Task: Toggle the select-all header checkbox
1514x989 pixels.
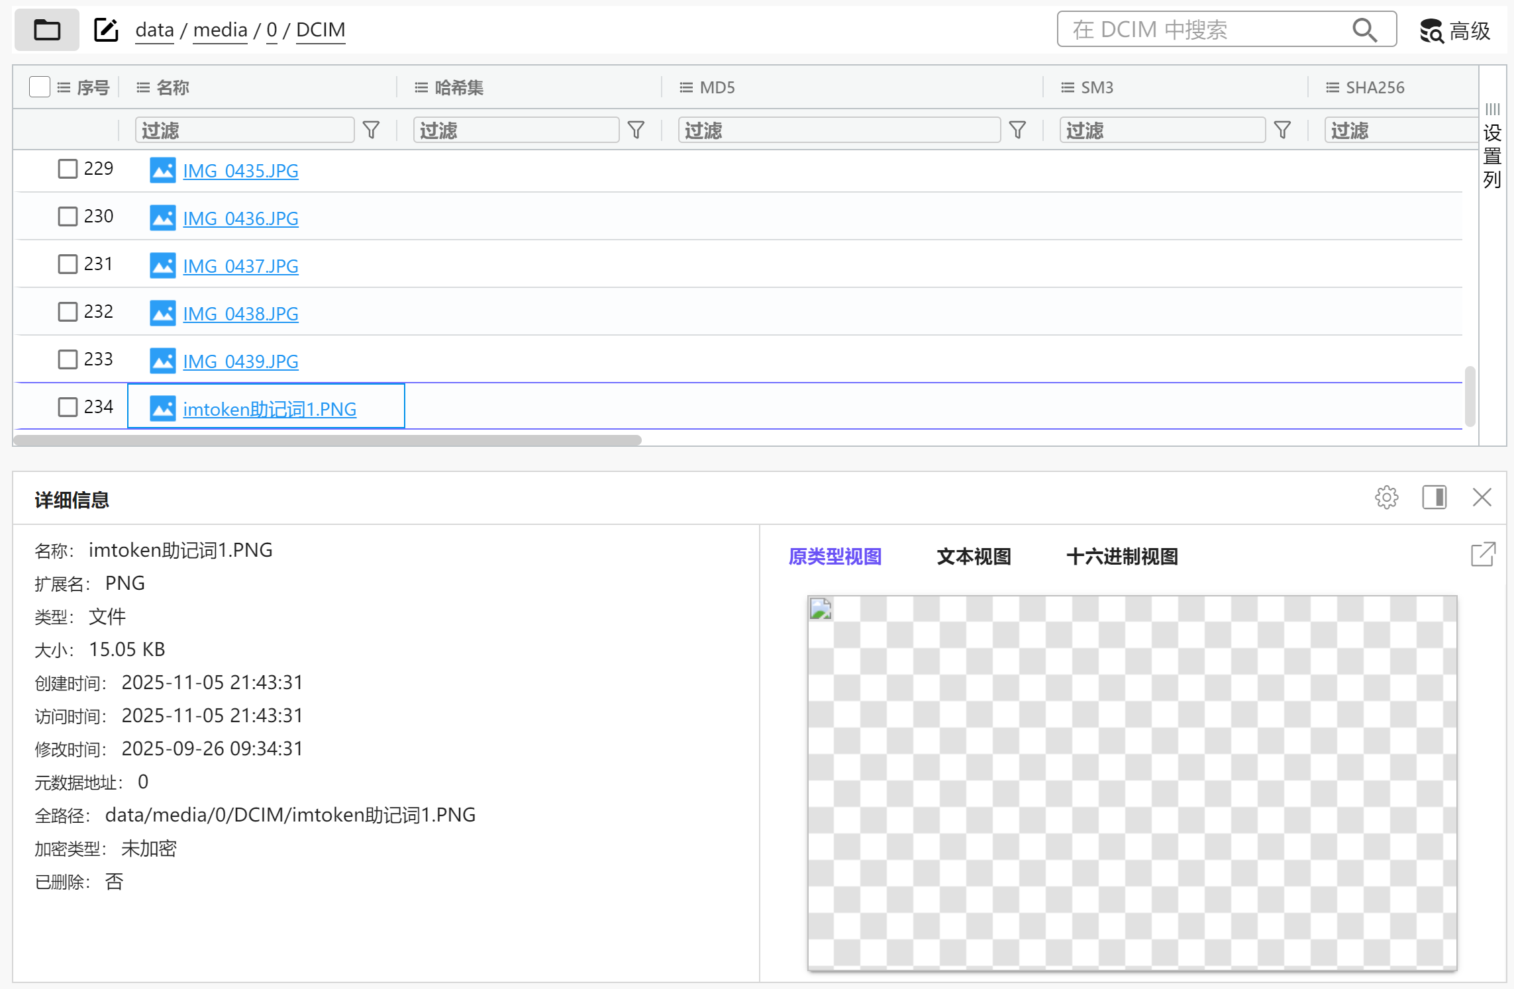Action: coord(40,87)
